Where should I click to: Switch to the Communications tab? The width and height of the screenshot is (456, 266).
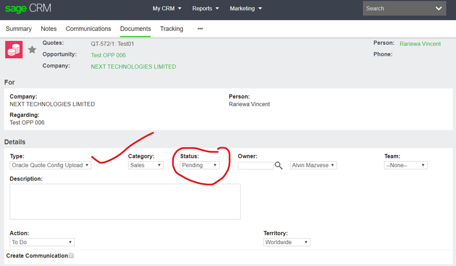pos(89,28)
